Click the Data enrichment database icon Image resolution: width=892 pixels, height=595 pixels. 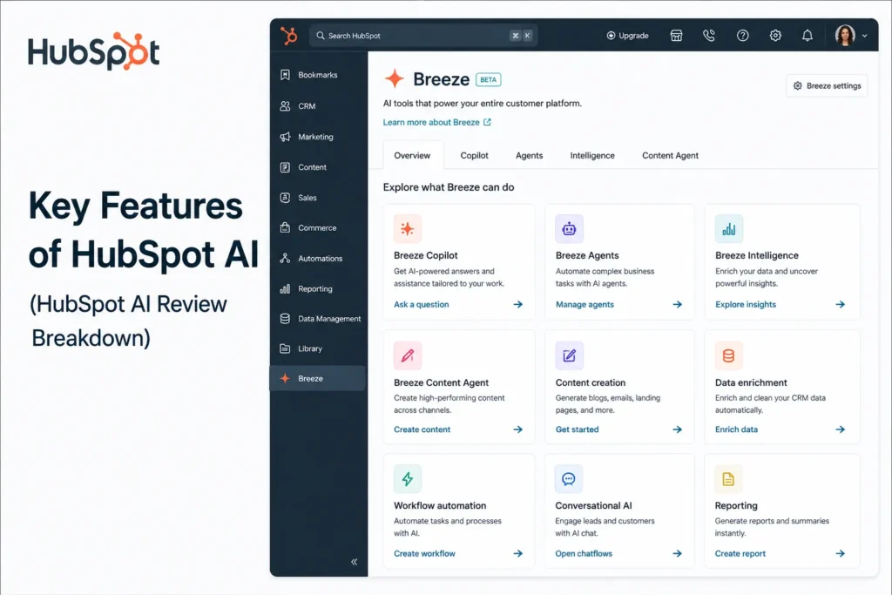point(729,355)
